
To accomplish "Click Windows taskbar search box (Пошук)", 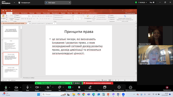I will 54,94.
